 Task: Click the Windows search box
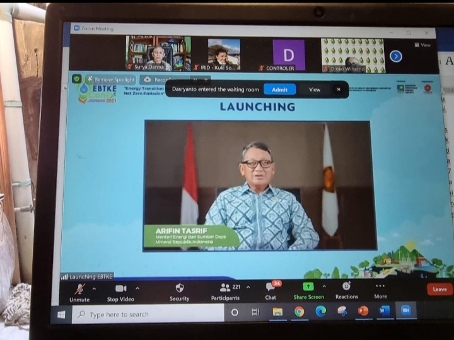tap(148, 314)
